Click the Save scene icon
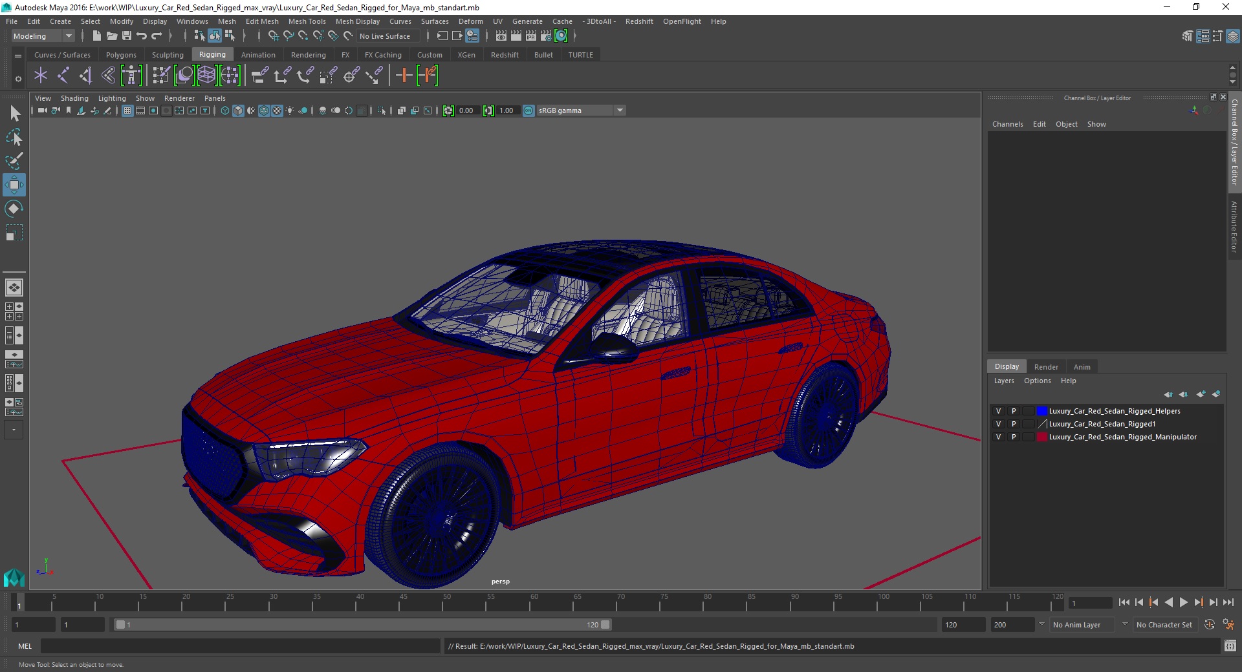 click(x=127, y=36)
